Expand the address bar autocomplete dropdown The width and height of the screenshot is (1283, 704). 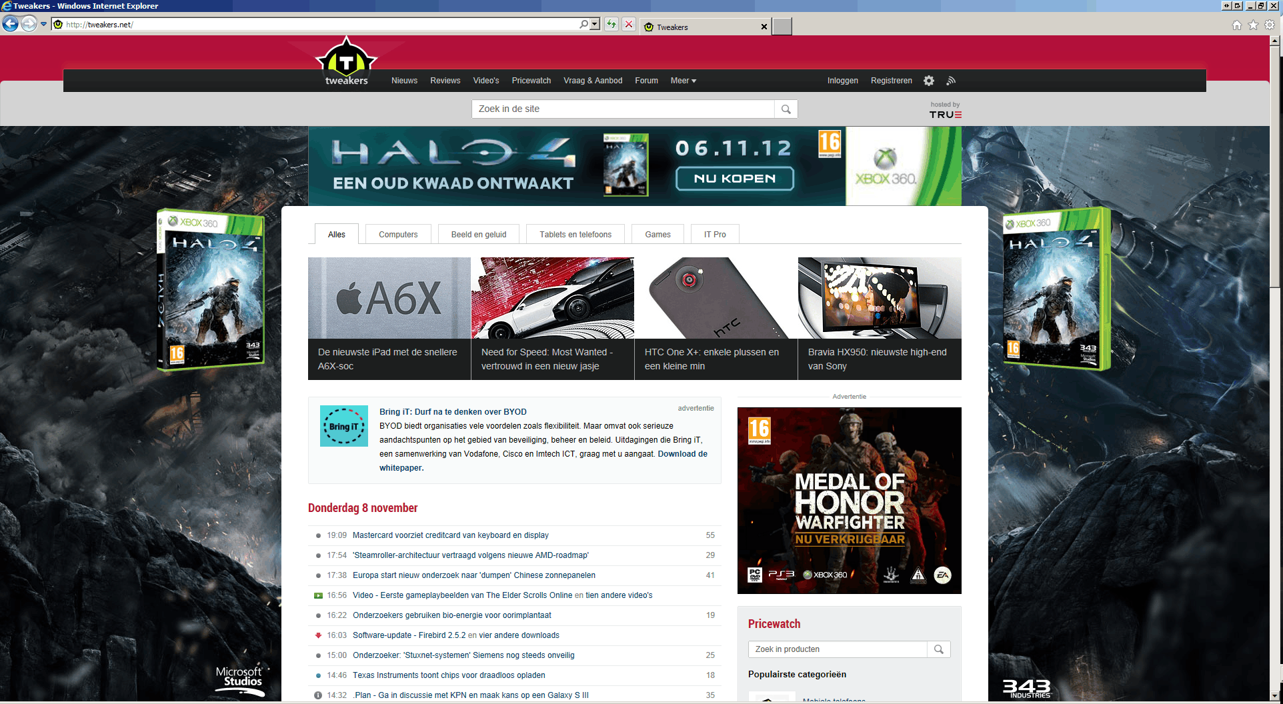tap(595, 25)
